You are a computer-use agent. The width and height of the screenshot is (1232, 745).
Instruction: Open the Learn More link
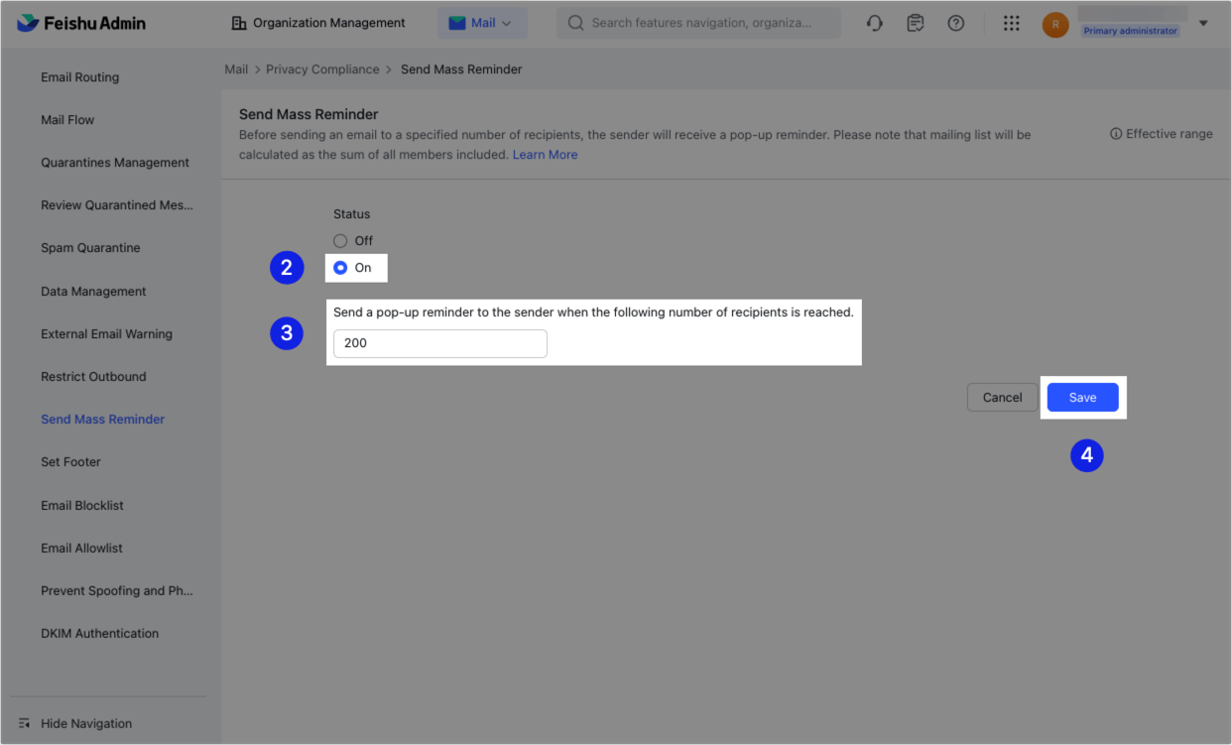[x=545, y=154]
